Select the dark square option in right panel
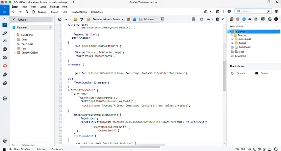 click(x=257, y=73)
